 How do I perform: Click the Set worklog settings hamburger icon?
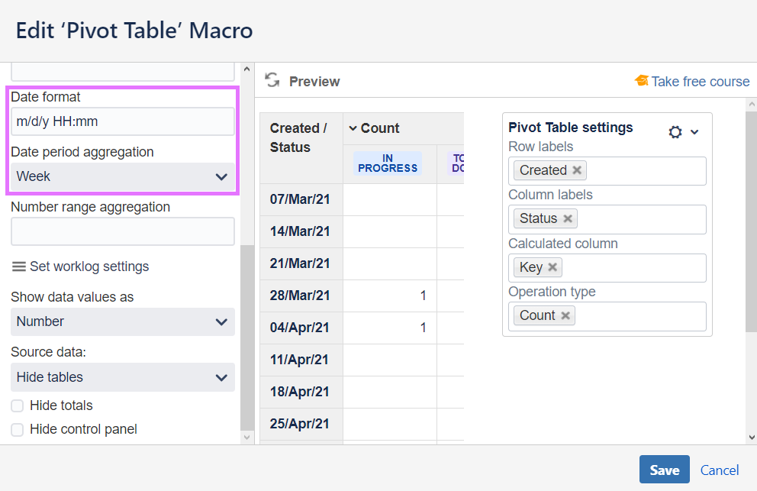(x=19, y=266)
